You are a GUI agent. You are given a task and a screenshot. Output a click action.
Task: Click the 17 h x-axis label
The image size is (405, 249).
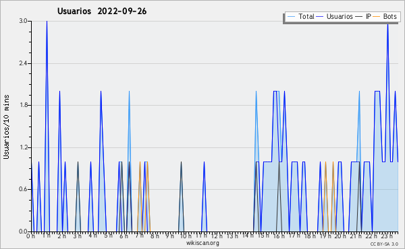(x=294, y=236)
